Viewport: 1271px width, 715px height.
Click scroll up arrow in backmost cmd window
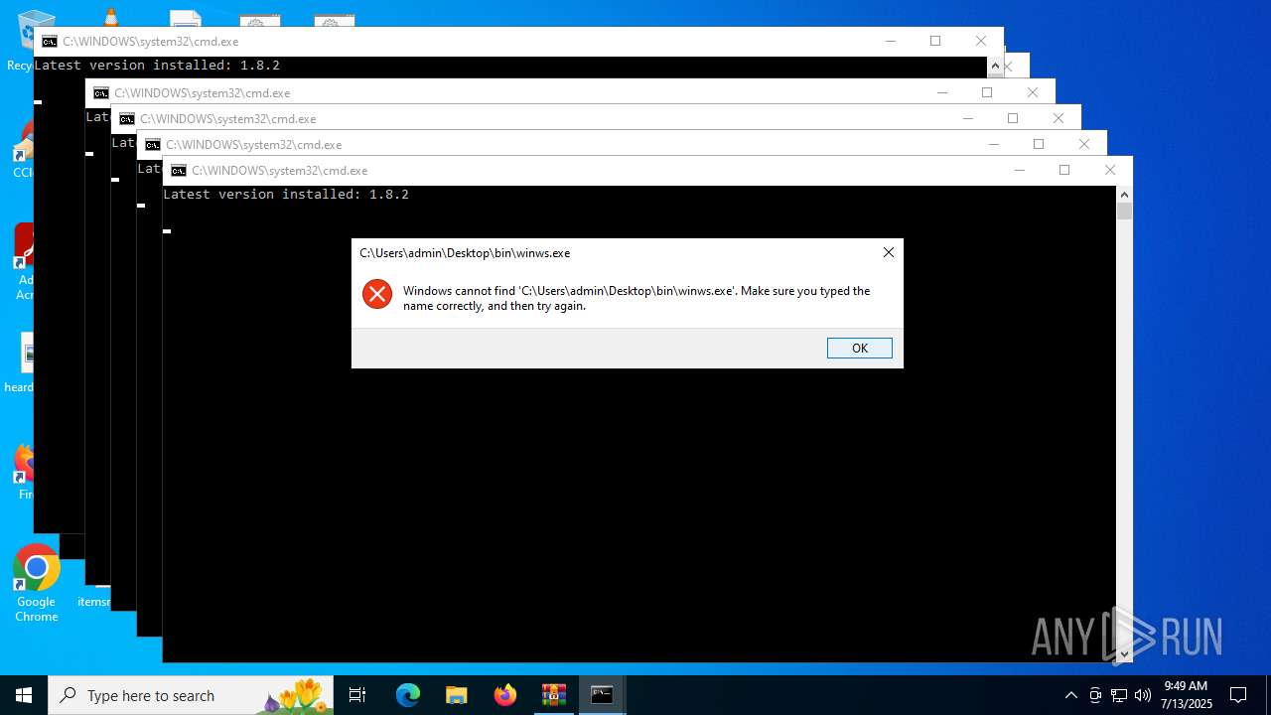click(995, 66)
